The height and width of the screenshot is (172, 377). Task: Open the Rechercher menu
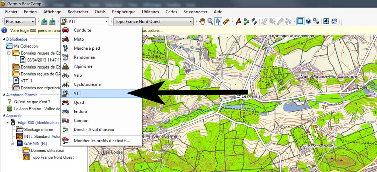(x=78, y=12)
